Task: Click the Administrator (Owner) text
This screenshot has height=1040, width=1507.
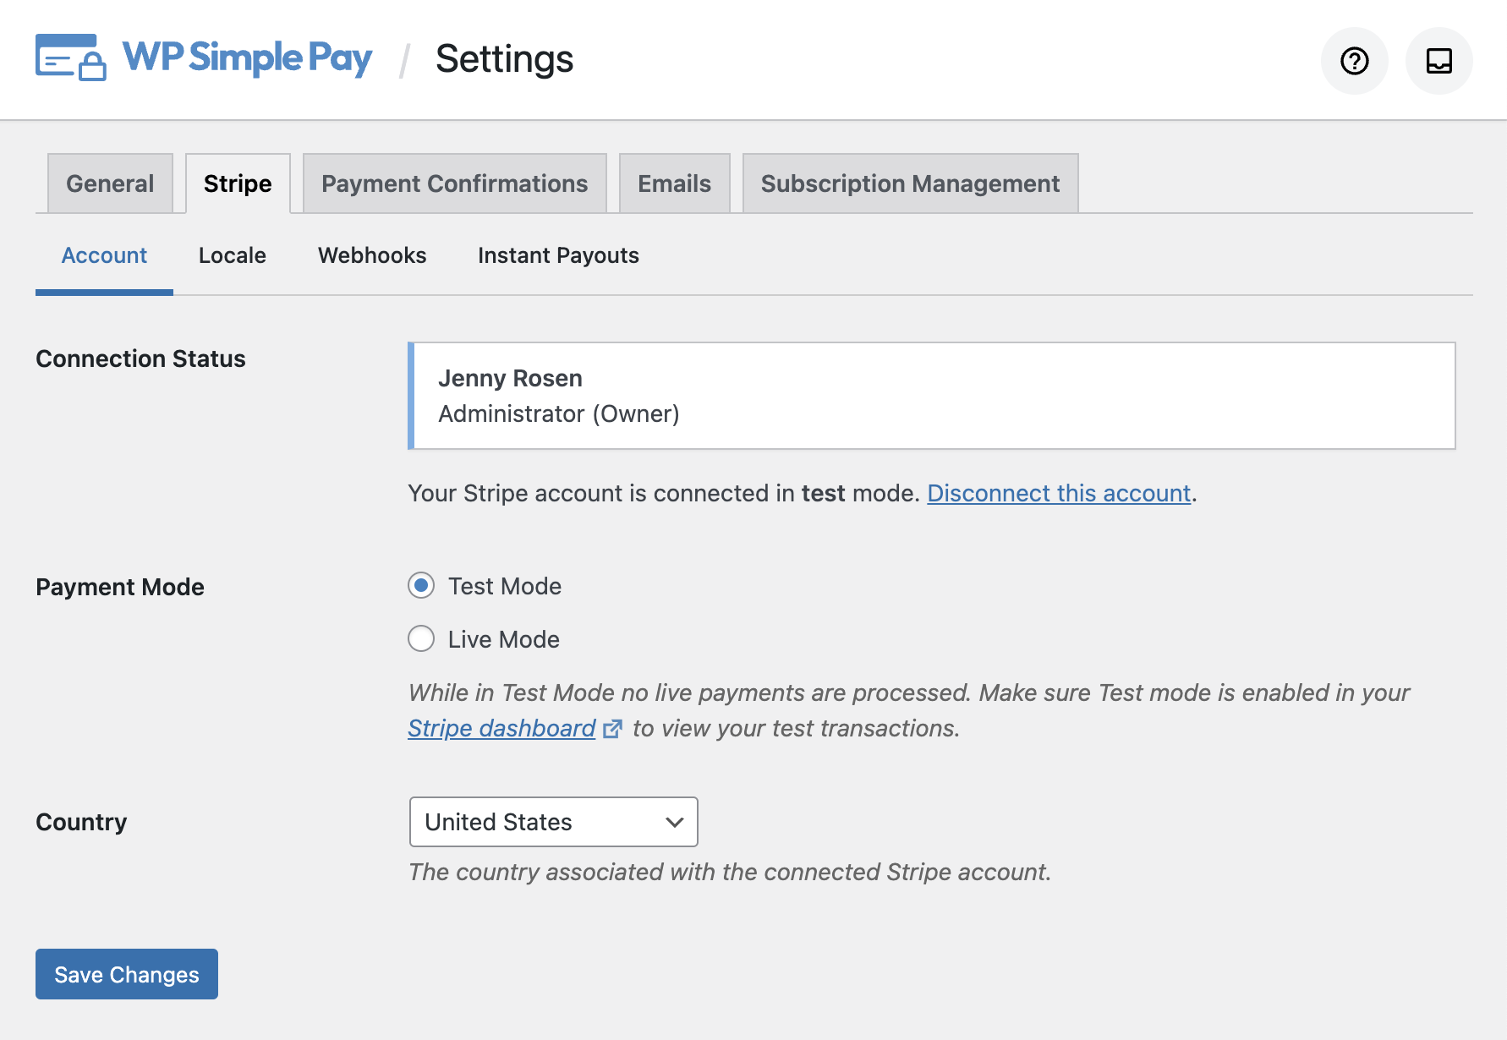Action: pos(559,413)
